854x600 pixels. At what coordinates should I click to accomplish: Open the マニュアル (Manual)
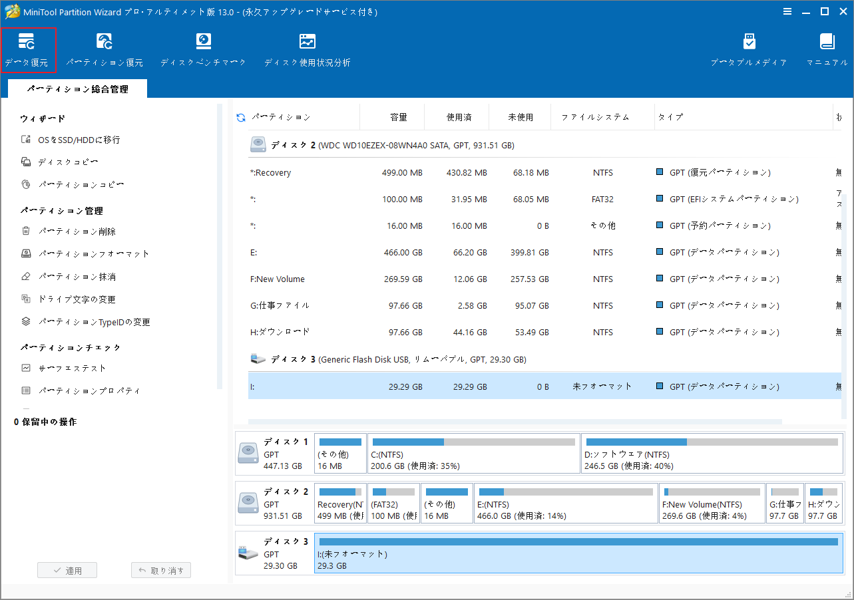pos(827,49)
